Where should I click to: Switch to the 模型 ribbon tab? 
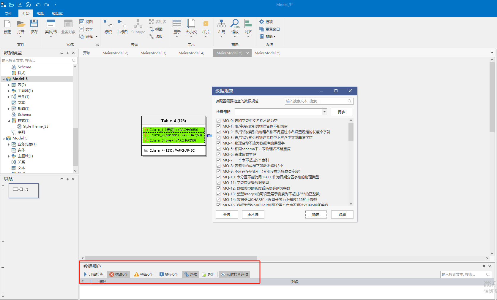(41, 13)
